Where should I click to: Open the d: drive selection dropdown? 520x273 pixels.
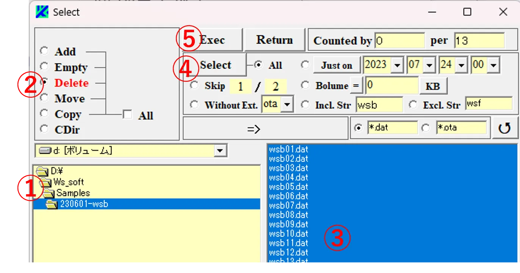point(219,151)
